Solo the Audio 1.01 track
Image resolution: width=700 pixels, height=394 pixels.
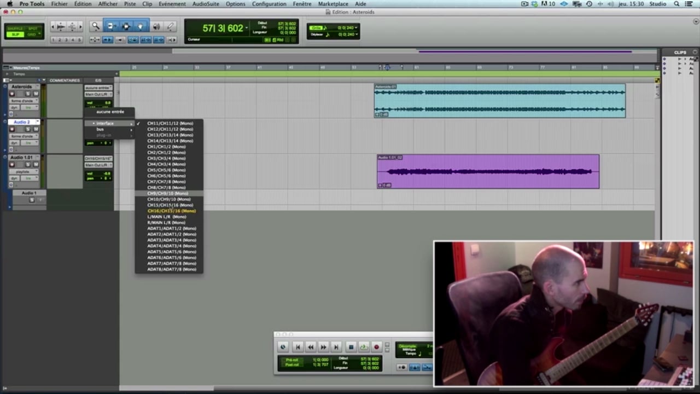(x=28, y=165)
